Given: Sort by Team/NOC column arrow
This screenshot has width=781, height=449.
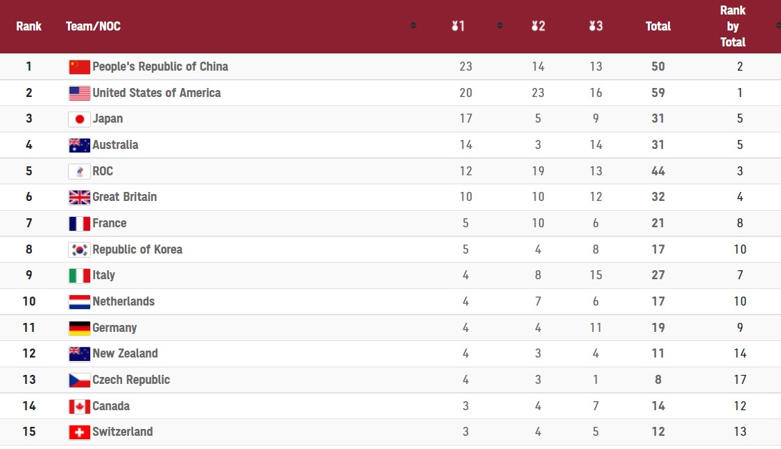Looking at the screenshot, I should click(413, 26).
